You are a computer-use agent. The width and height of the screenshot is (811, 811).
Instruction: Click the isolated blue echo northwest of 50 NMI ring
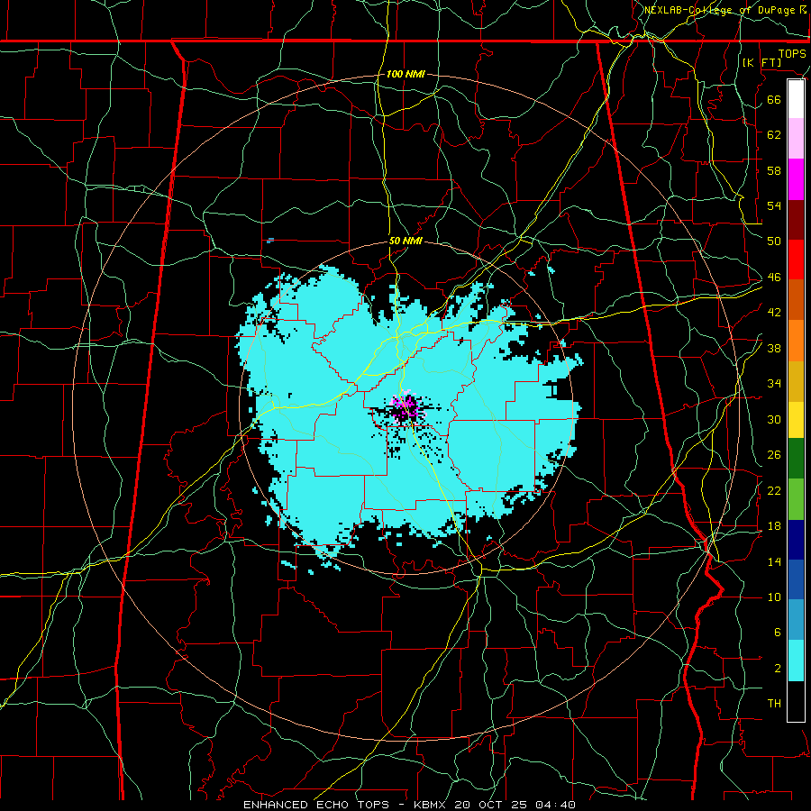tap(270, 241)
